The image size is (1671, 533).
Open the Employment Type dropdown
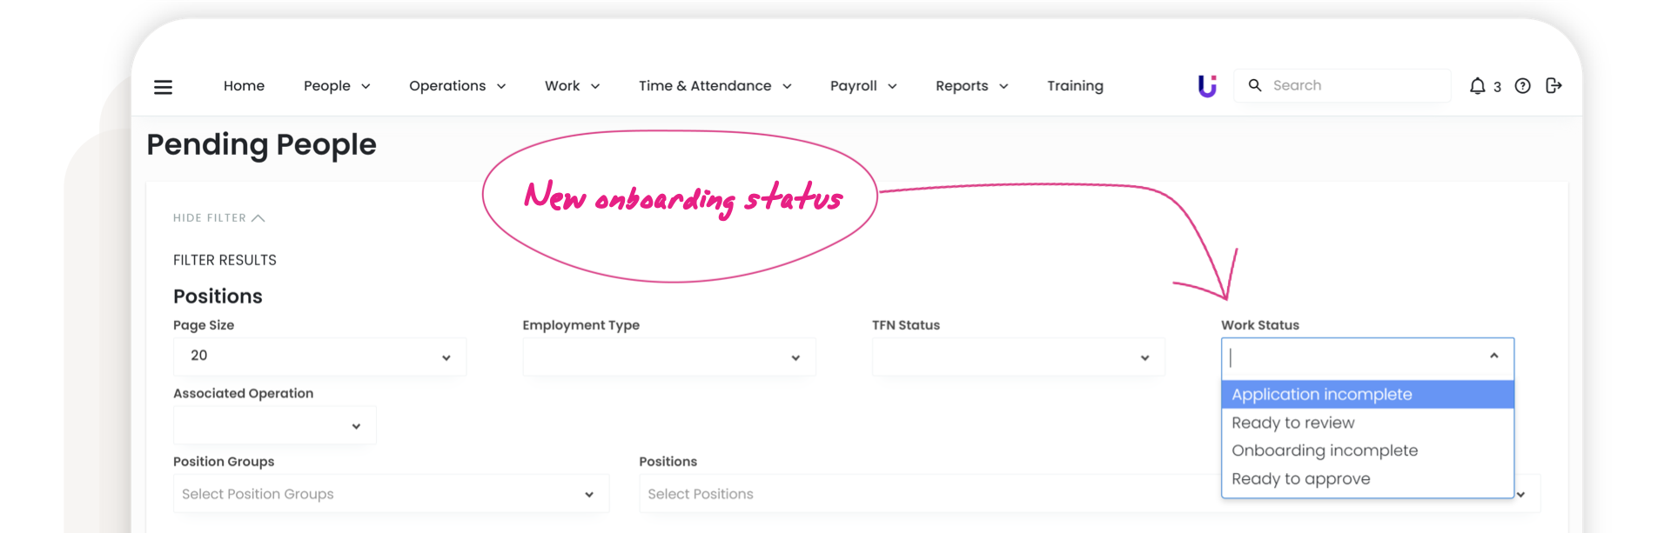668,357
